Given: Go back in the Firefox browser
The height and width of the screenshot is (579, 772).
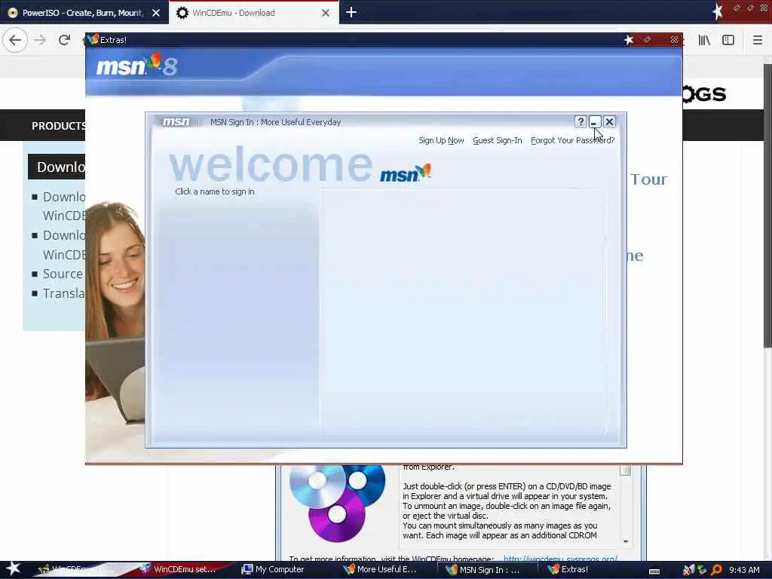Looking at the screenshot, I should click(15, 40).
